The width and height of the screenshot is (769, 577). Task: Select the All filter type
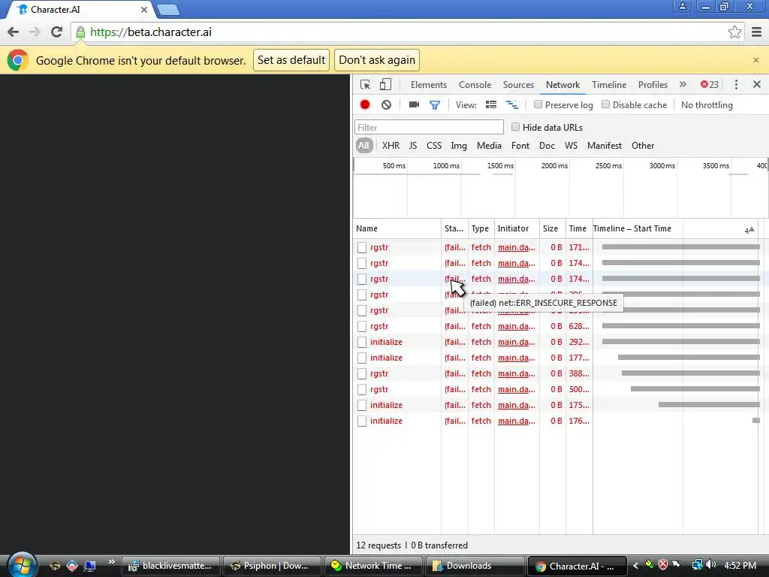(363, 146)
